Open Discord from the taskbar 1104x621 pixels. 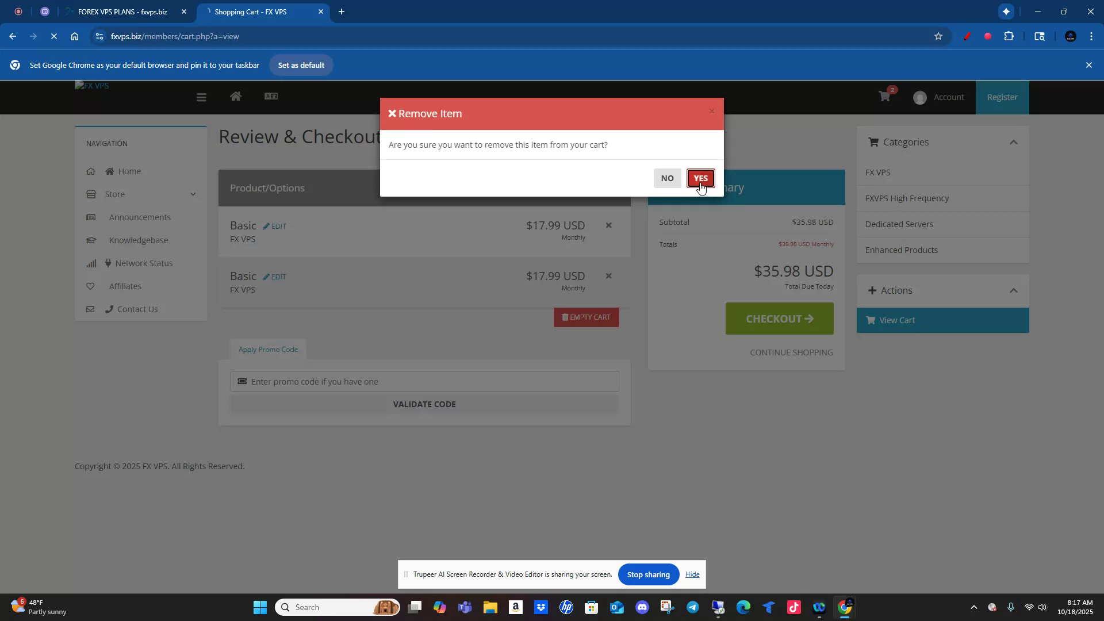(x=643, y=607)
